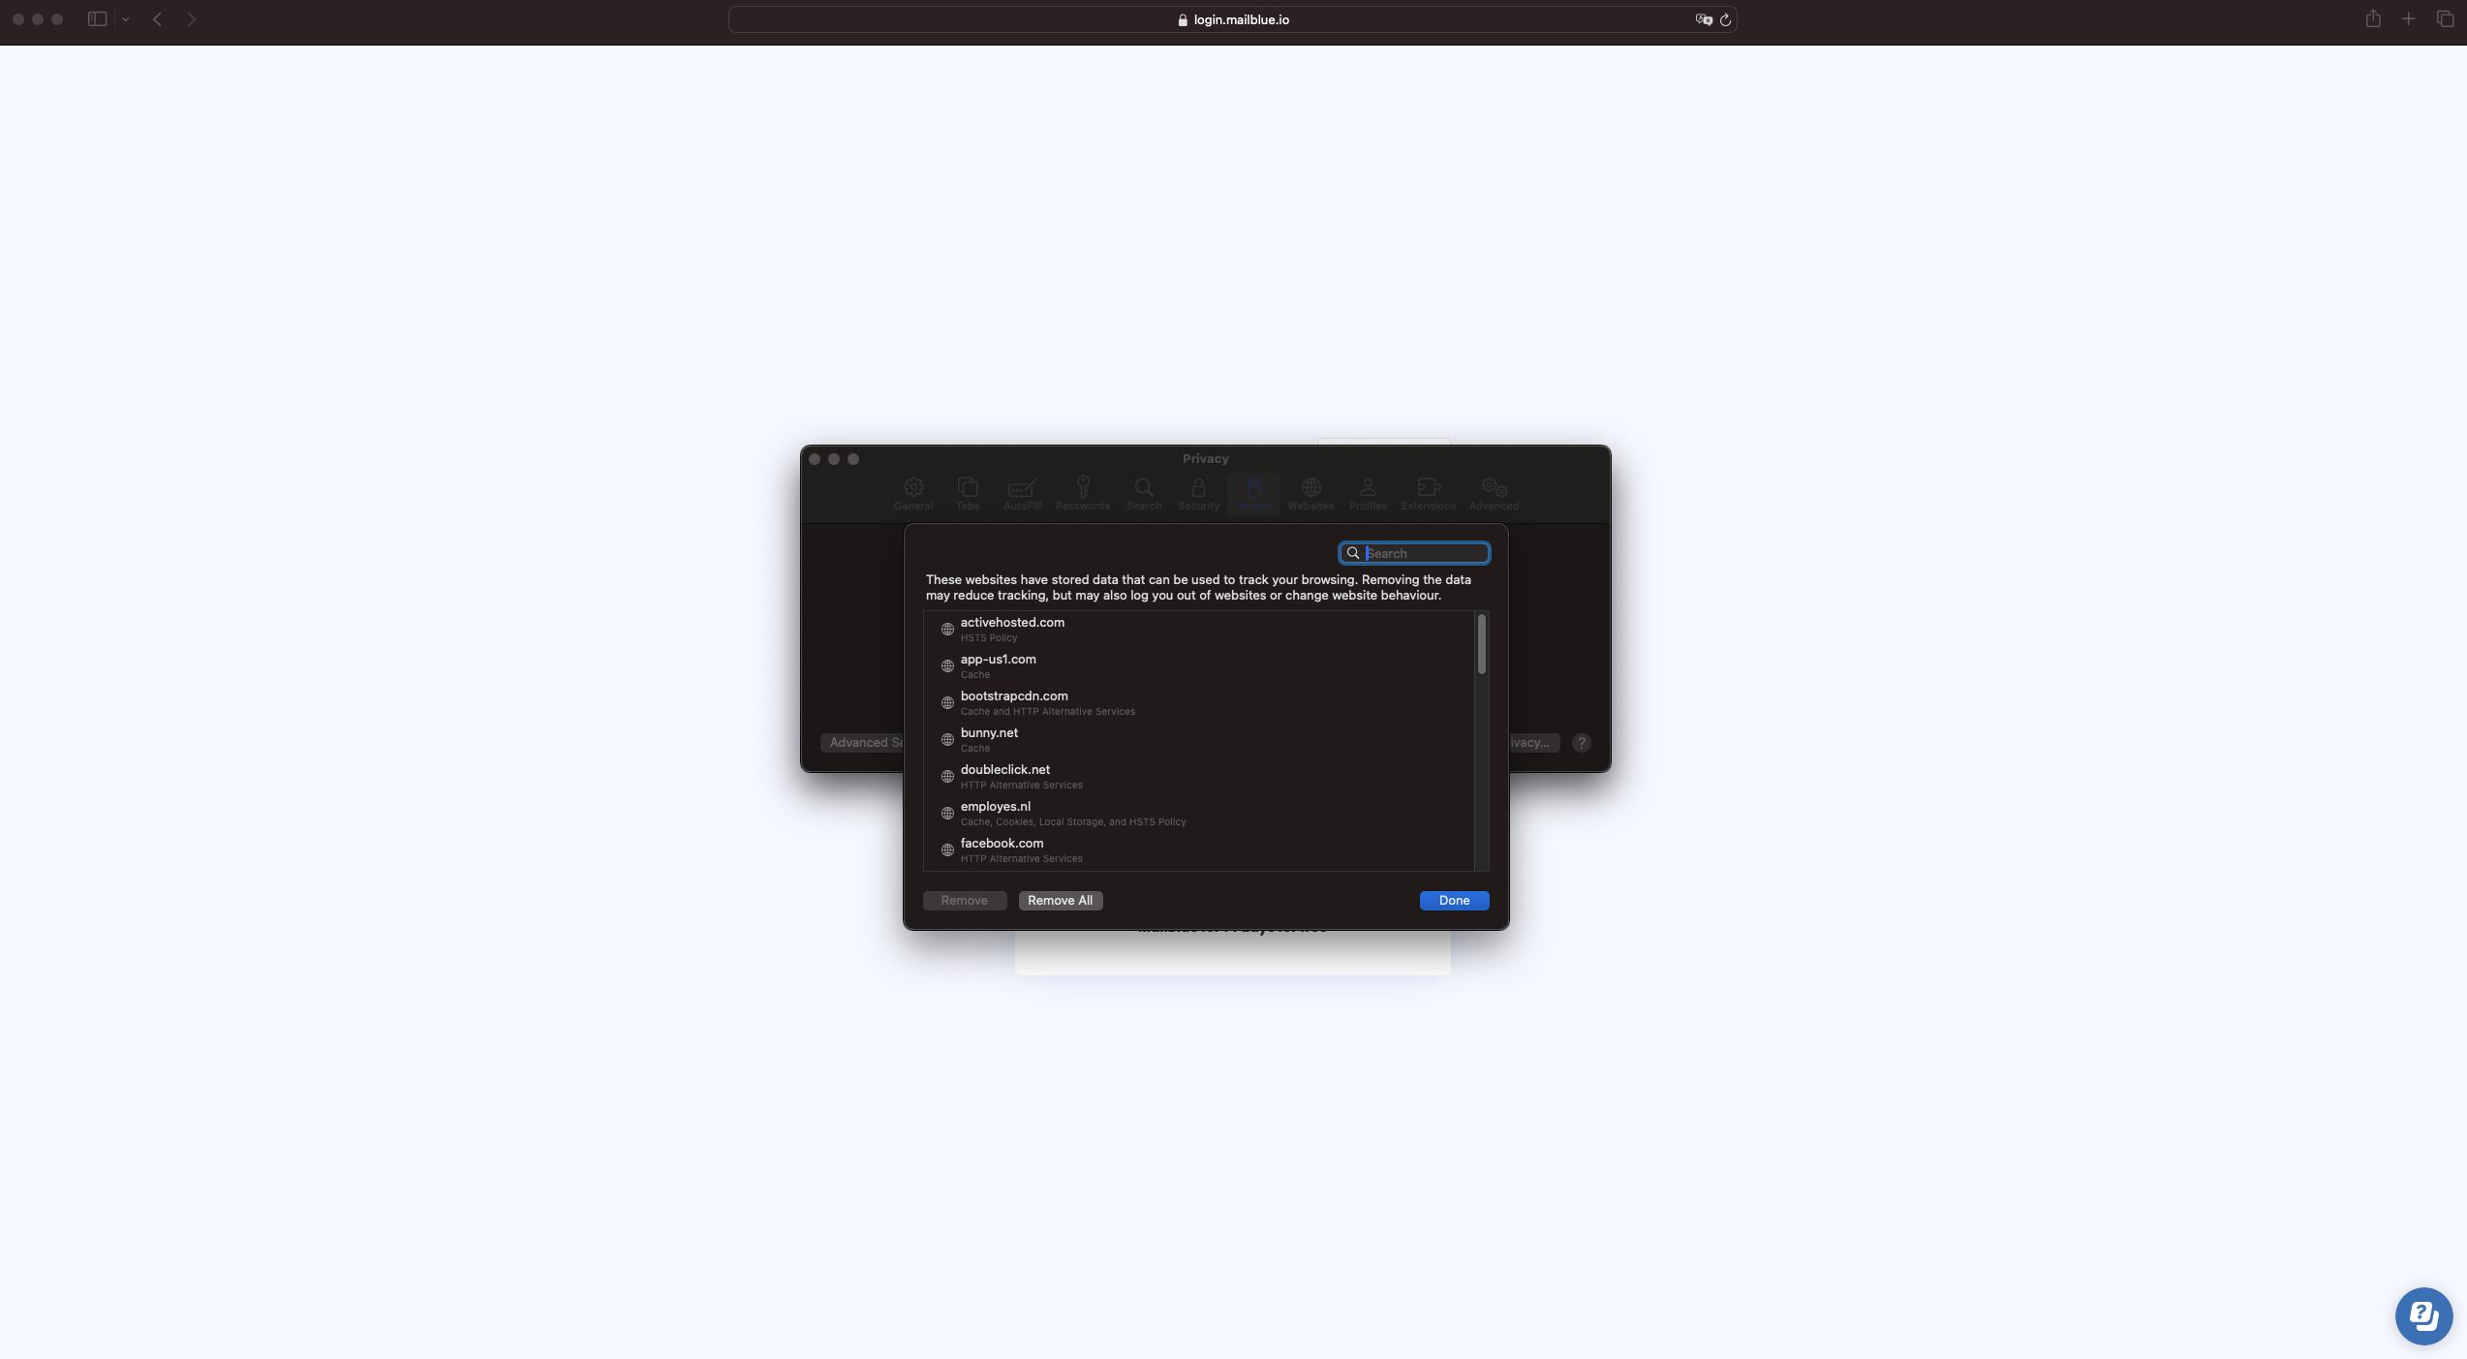Image resolution: width=2467 pixels, height=1359 pixels.
Task: Show tab overview
Action: pyautogui.click(x=2445, y=19)
